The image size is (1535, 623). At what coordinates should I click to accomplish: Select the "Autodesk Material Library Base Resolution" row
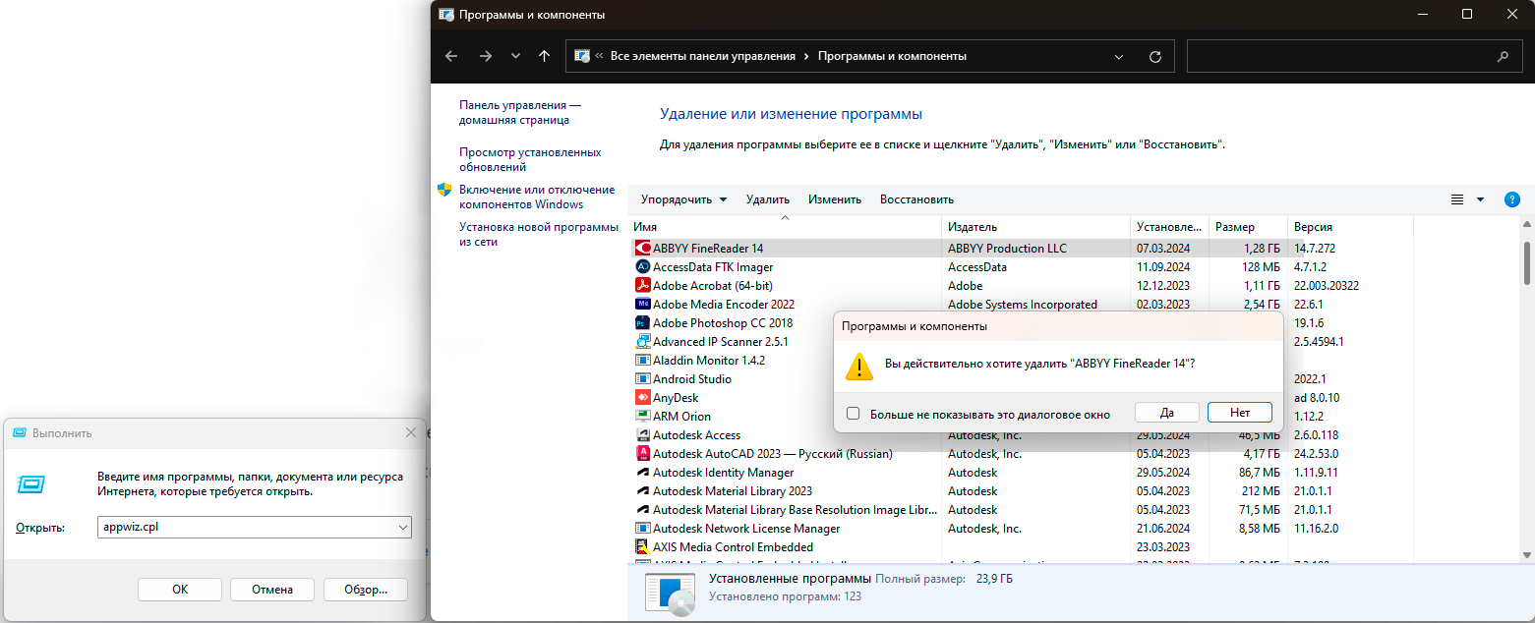tap(1023, 510)
